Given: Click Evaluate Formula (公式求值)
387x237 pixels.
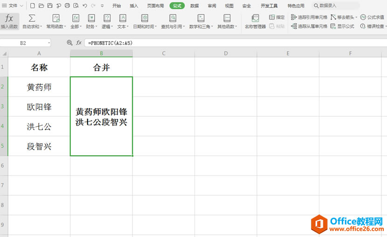Looking at the screenshot, I should coord(372,17).
